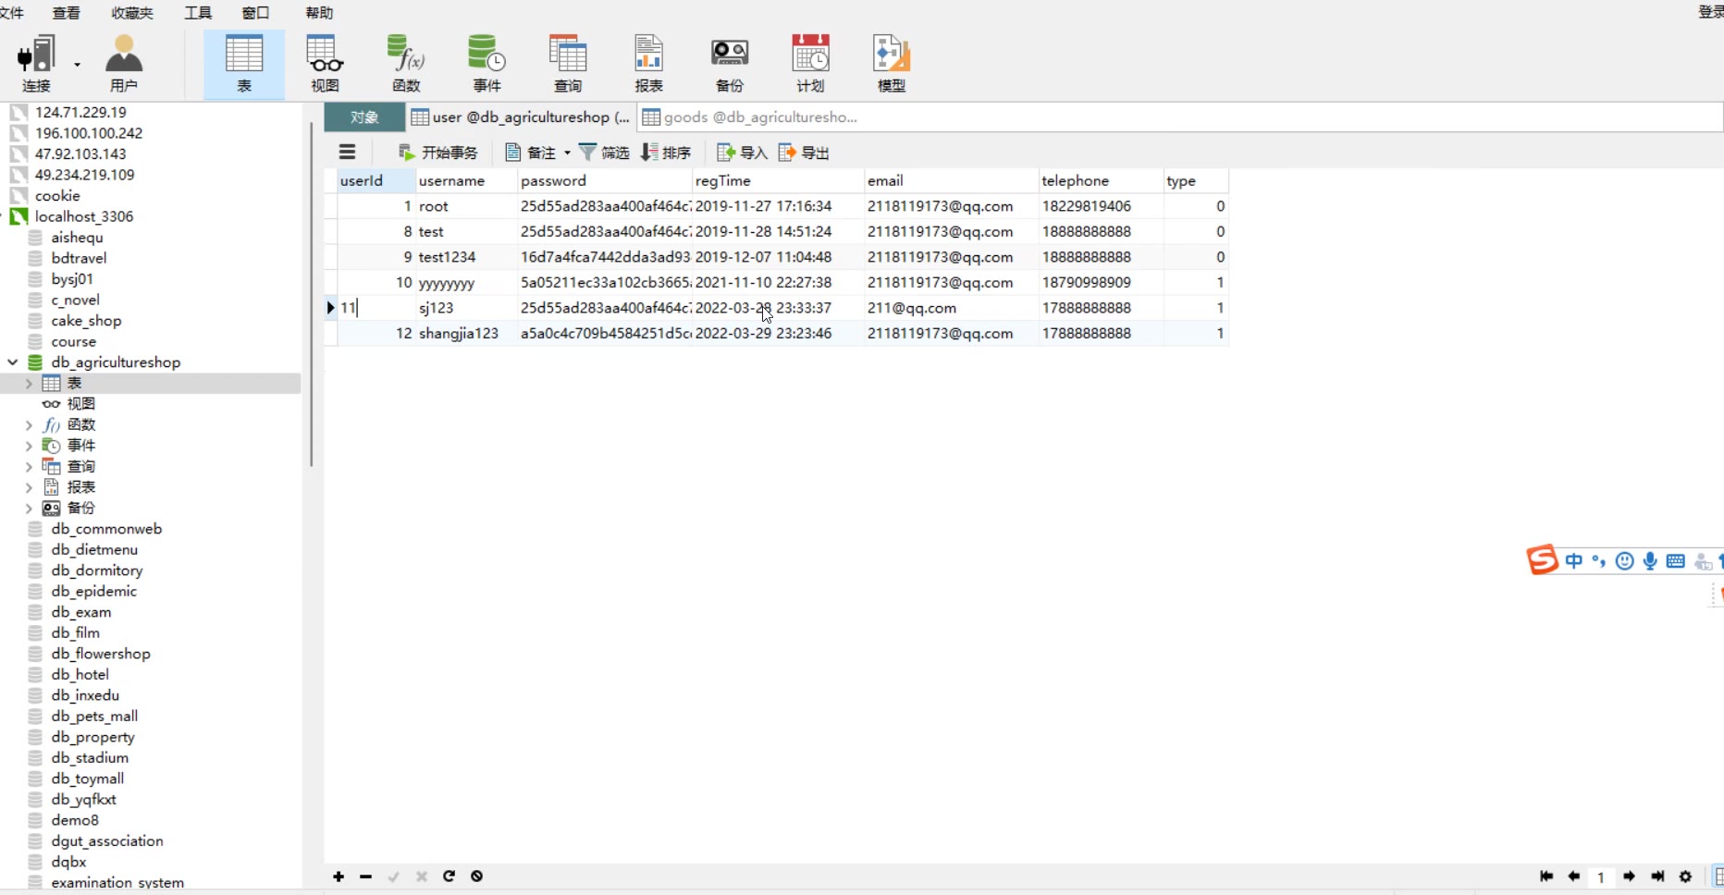Click the User (用户) toolbar icon
The height and width of the screenshot is (895, 1724).
[x=123, y=63]
